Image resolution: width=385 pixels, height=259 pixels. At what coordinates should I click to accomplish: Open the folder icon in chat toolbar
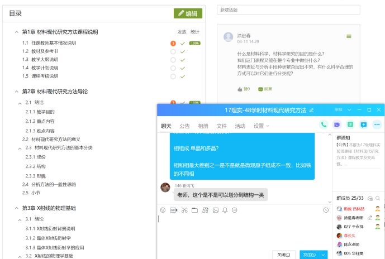point(194,210)
